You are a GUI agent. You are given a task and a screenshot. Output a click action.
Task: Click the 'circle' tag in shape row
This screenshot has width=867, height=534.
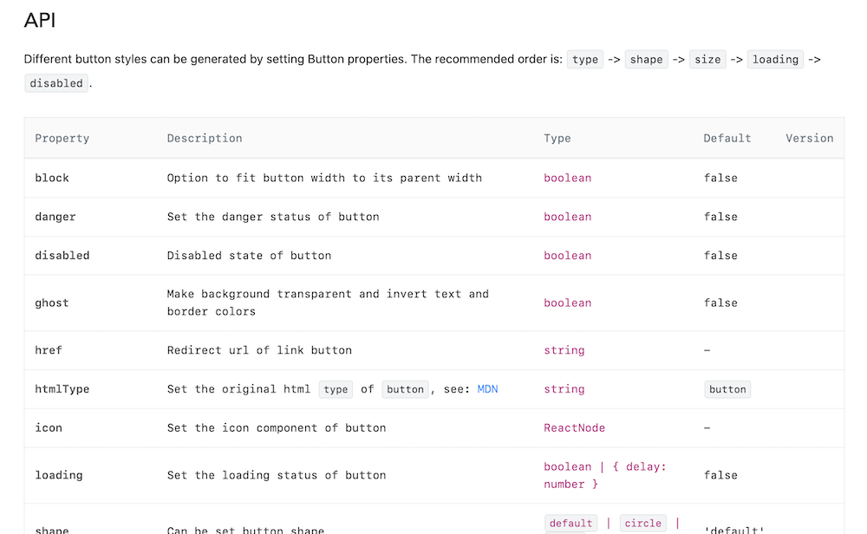642,524
